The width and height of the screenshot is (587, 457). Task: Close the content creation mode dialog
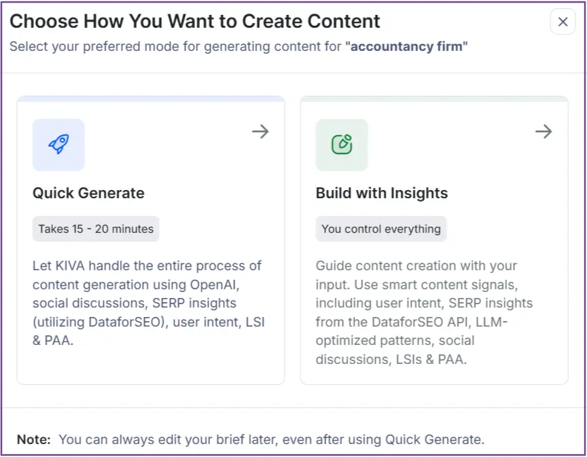click(563, 22)
